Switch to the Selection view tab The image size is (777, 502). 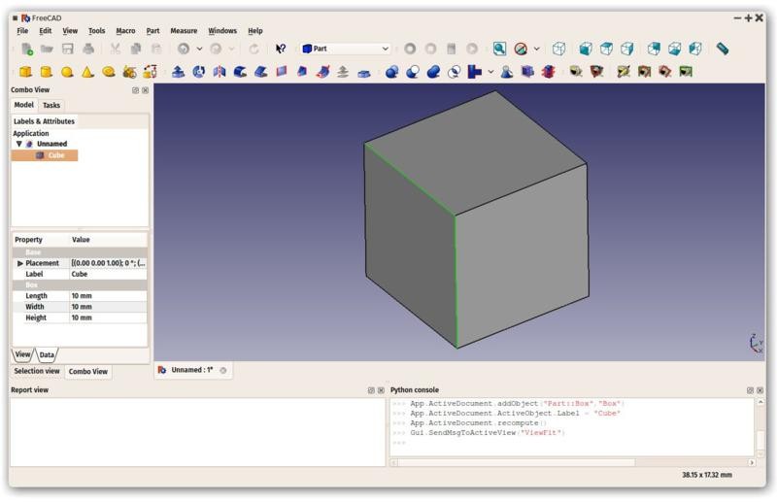coord(37,371)
